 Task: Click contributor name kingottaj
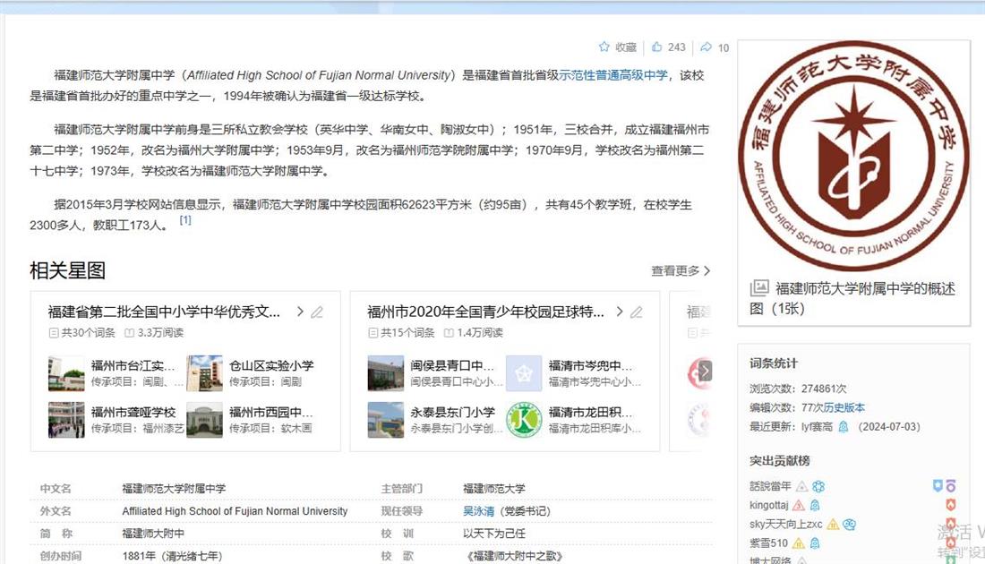click(768, 505)
